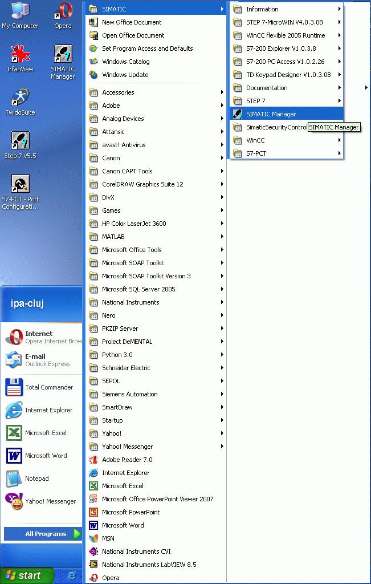Expand the Schneider Electric folder

point(156,368)
